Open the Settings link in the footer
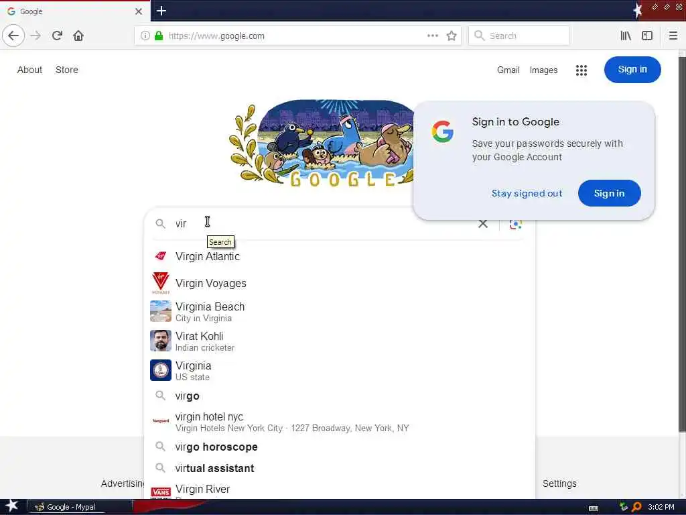This screenshot has width=686, height=515. coord(559,483)
